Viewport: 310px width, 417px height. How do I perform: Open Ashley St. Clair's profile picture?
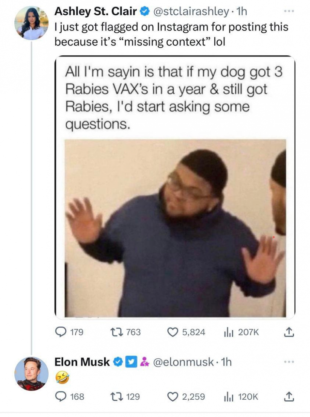click(x=31, y=23)
